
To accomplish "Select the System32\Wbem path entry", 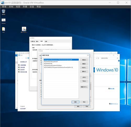I will tap(61, 66).
